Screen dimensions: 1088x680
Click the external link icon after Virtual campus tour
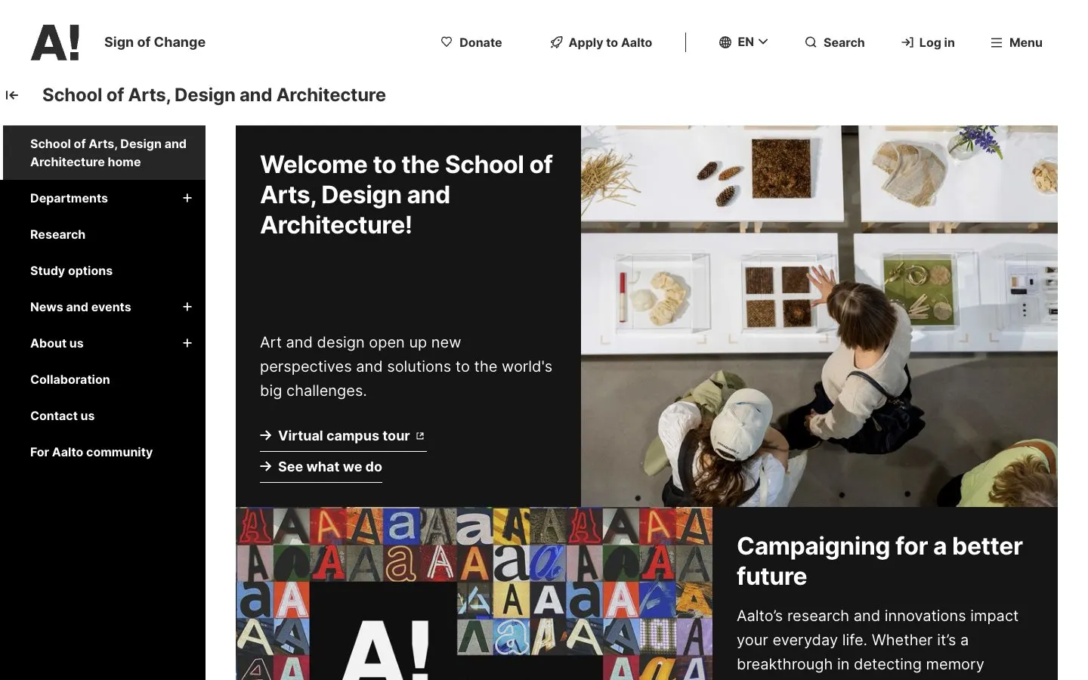[x=420, y=436]
